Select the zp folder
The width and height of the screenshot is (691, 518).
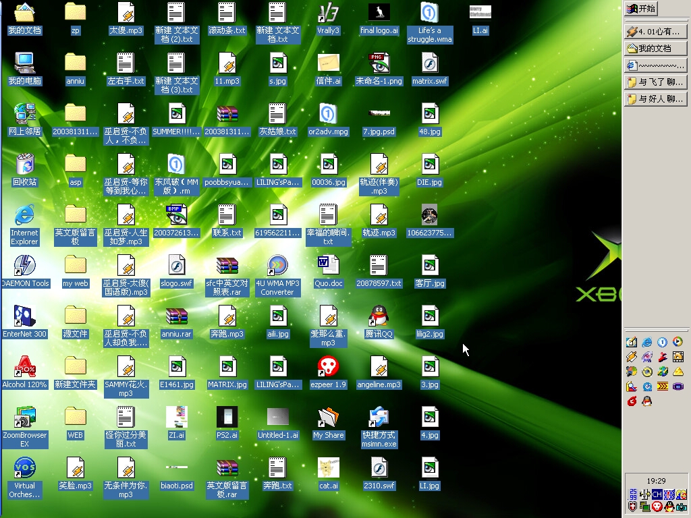click(76, 18)
